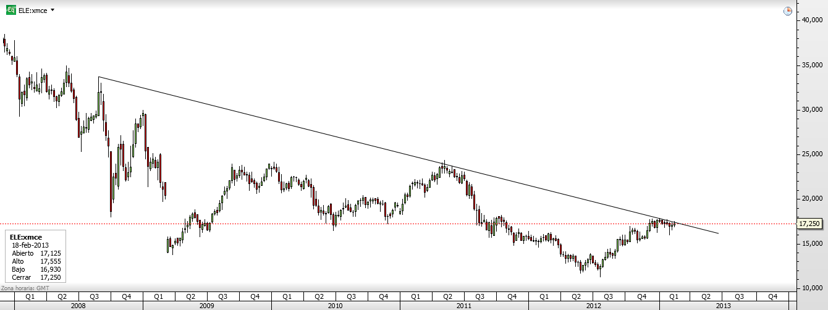This screenshot has width=828, height=310.
Task: Click the 2009 year label on time axis
Action: 207,306
